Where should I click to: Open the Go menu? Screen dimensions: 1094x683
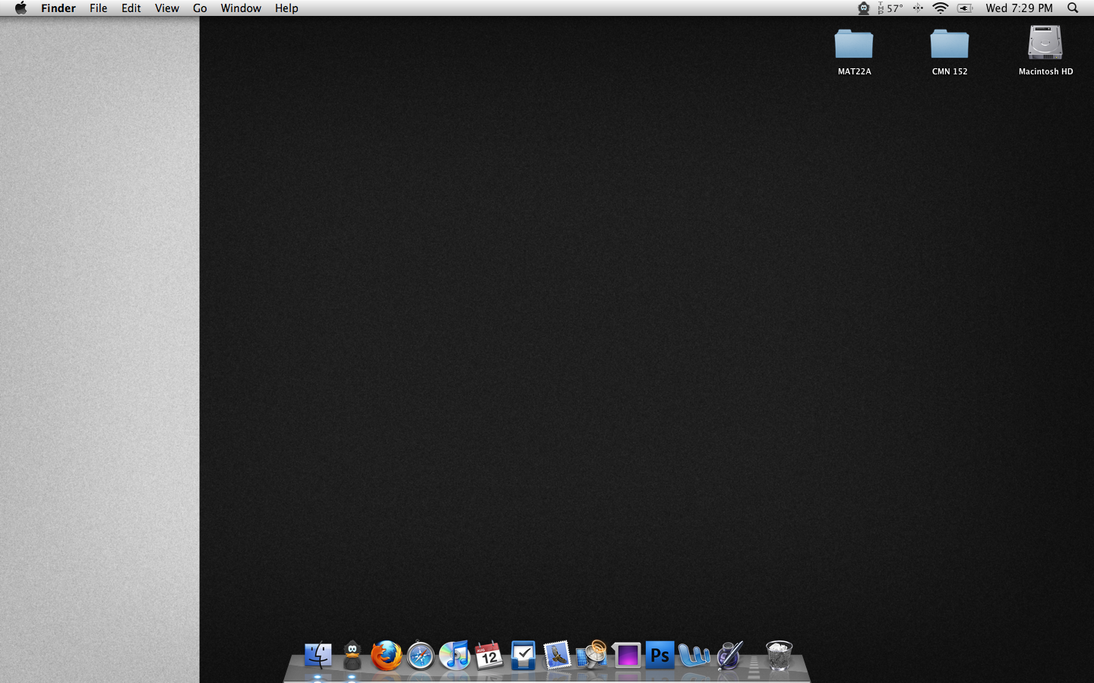point(200,8)
